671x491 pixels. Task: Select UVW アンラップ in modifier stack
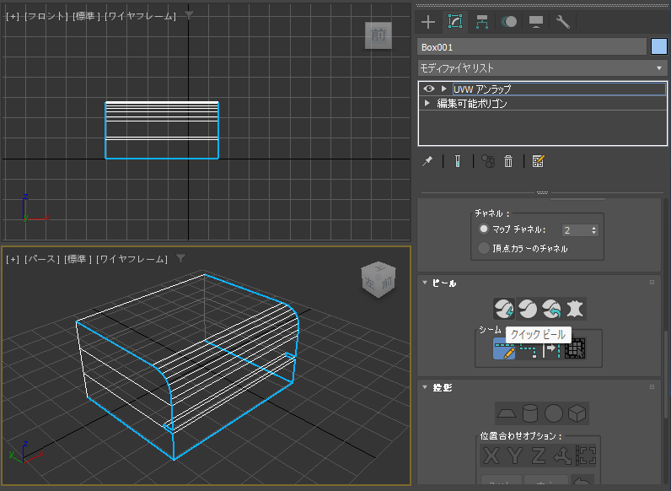pyautogui.click(x=559, y=89)
